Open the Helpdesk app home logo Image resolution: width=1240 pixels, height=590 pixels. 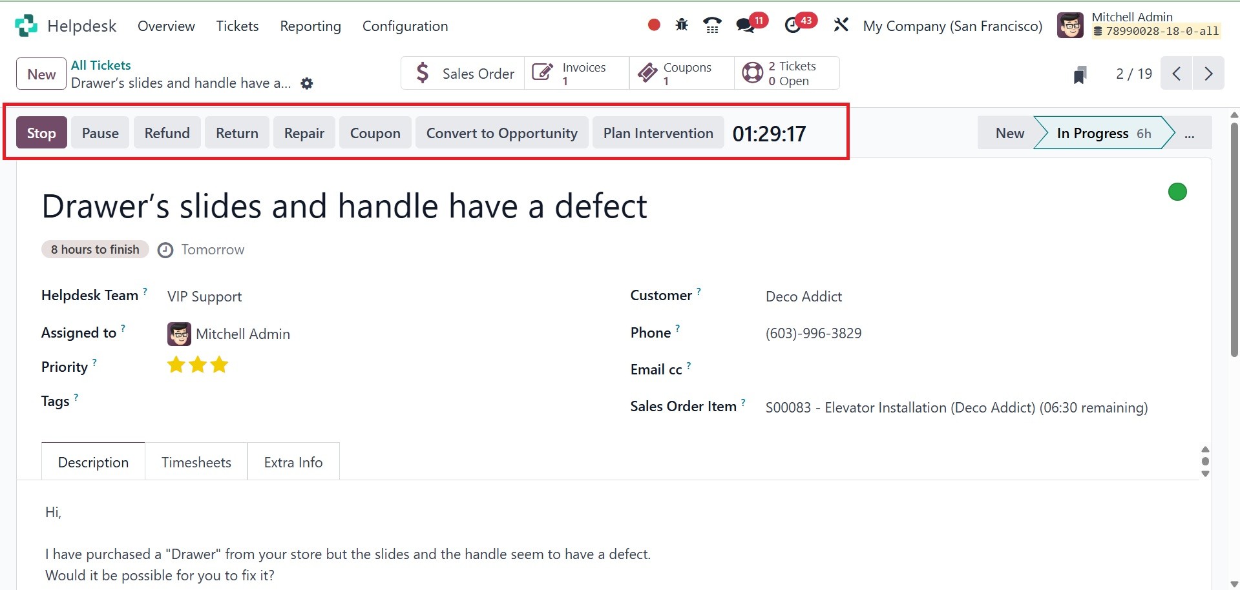[x=26, y=26]
